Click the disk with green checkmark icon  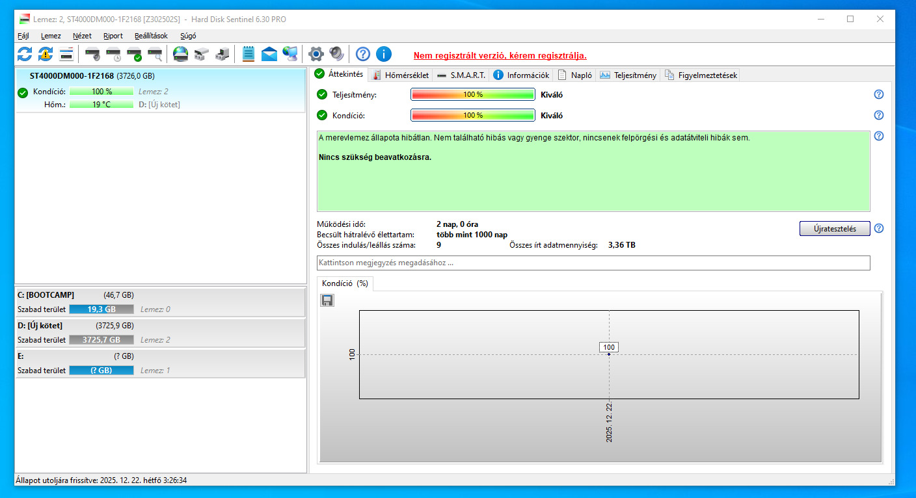134,54
